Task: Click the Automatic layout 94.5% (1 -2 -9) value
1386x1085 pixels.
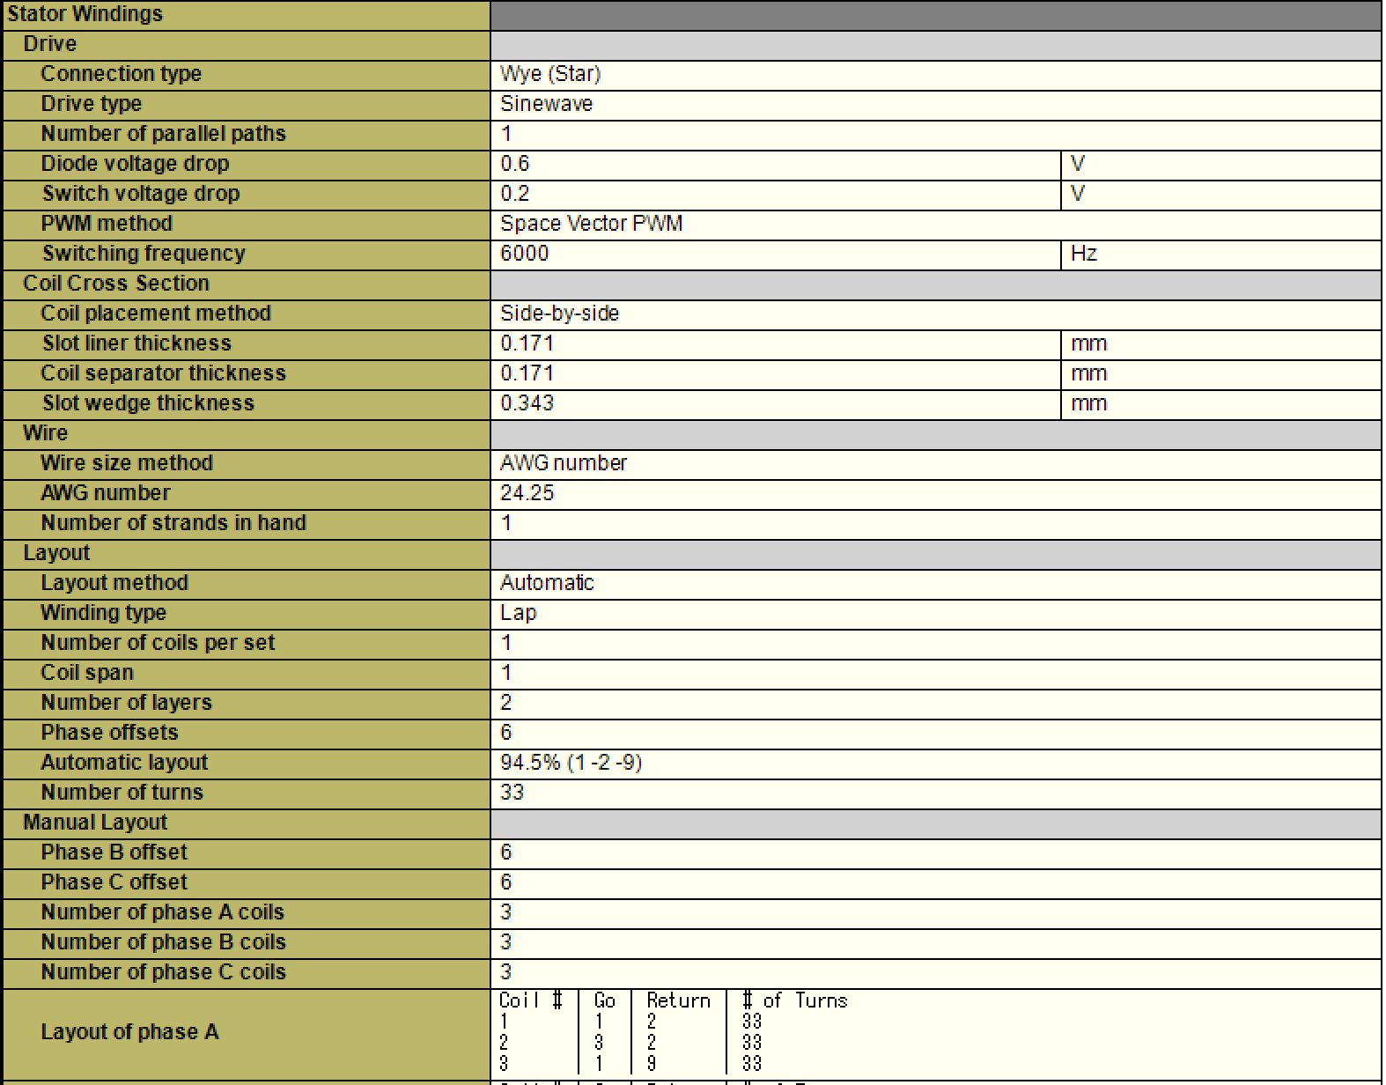Action: (x=571, y=763)
